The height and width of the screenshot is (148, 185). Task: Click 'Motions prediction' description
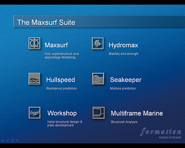[123, 88]
